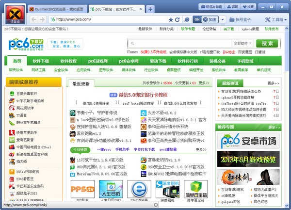Open 安全软件 subcategory link
291x210 pixels.
61,70
